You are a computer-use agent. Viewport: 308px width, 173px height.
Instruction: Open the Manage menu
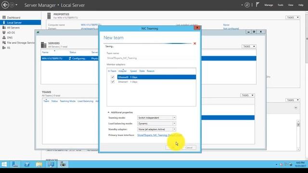click(x=269, y=5)
